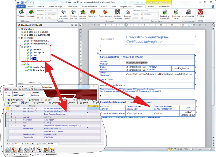Close the Plantilla: JUSTIFICANTE panel
Screen dimensions: 216x157
coord(72,25)
